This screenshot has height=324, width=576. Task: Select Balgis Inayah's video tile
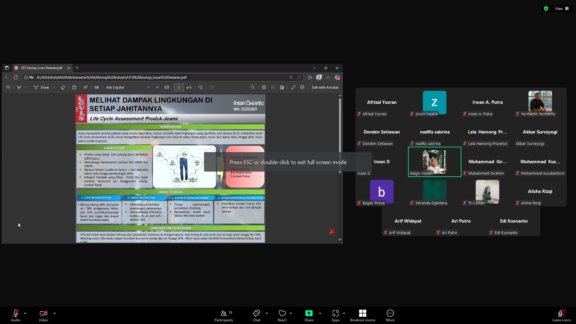point(435,162)
